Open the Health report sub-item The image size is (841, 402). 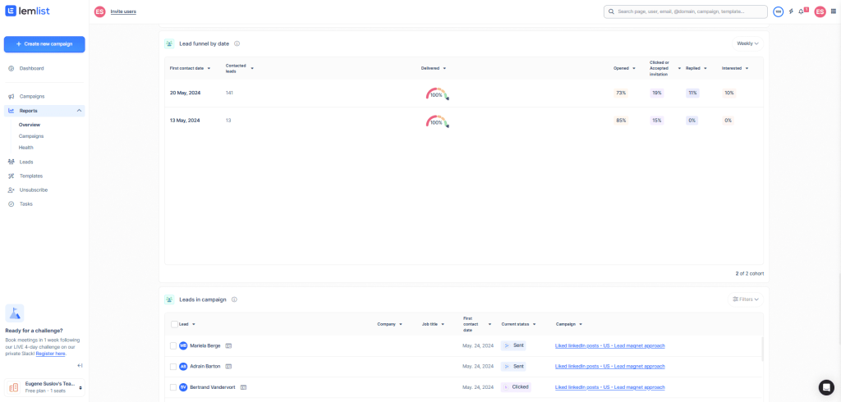25,148
